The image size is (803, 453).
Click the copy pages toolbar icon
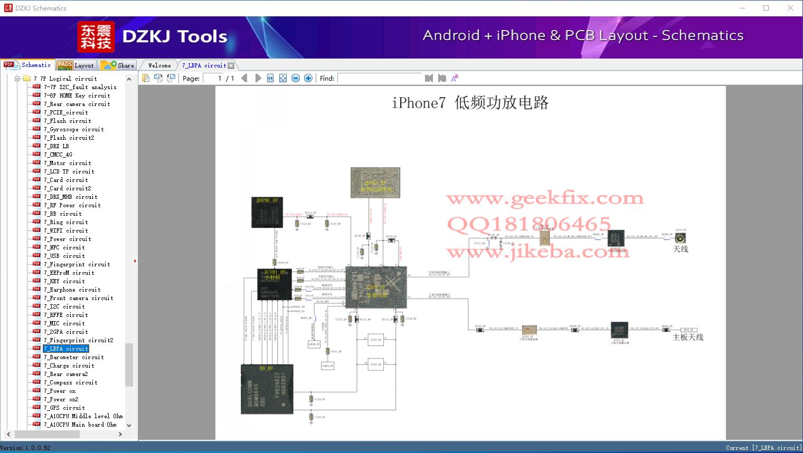tap(146, 78)
